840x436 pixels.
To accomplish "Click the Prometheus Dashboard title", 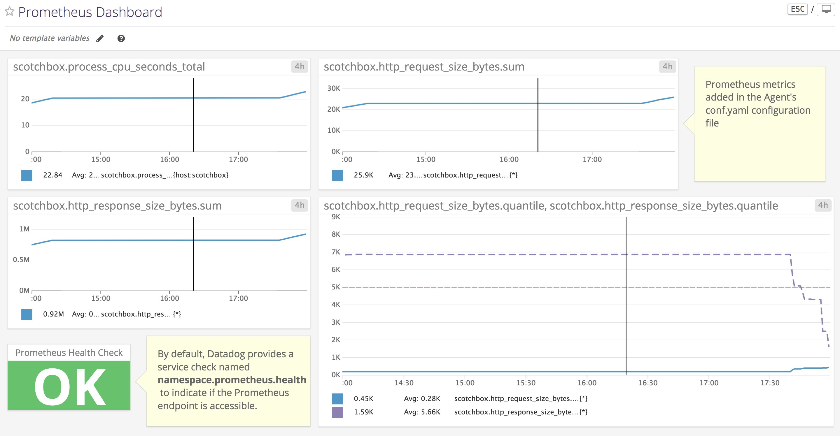I will click(90, 12).
